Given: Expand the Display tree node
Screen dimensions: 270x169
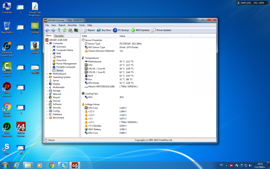Looking at the screenshot, I should [x=47, y=84].
